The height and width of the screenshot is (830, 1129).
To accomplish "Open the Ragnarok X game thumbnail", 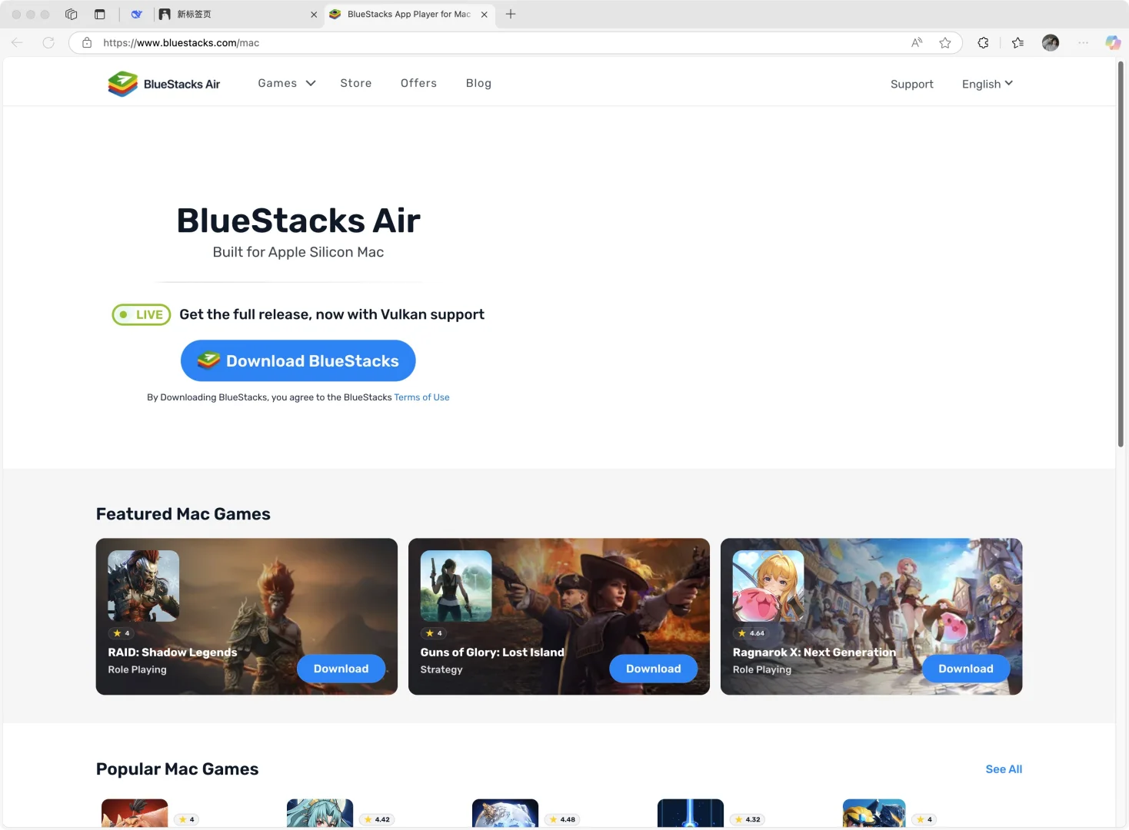I will [x=768, y=586].
